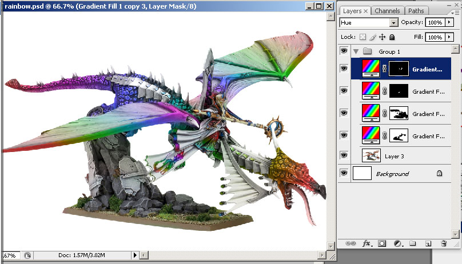Add a layer mask with the mask button
Screen dimensions: 462x264
(382, 243)
